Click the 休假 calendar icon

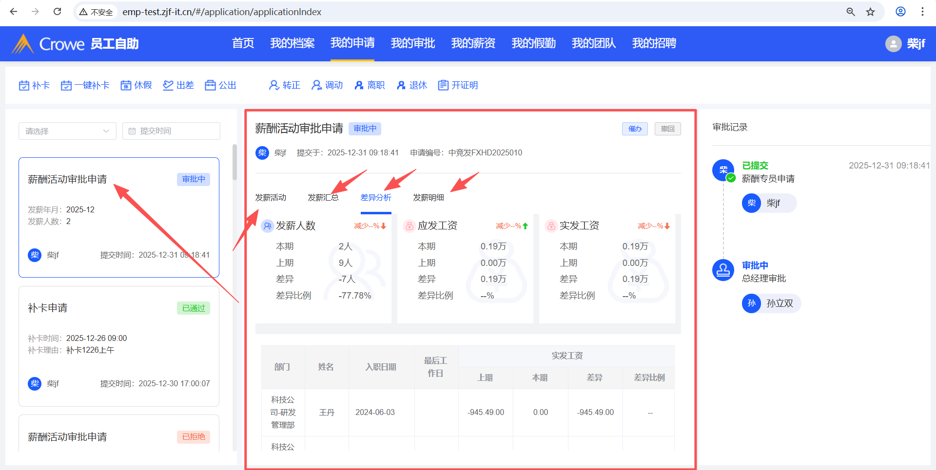point(126,86)
